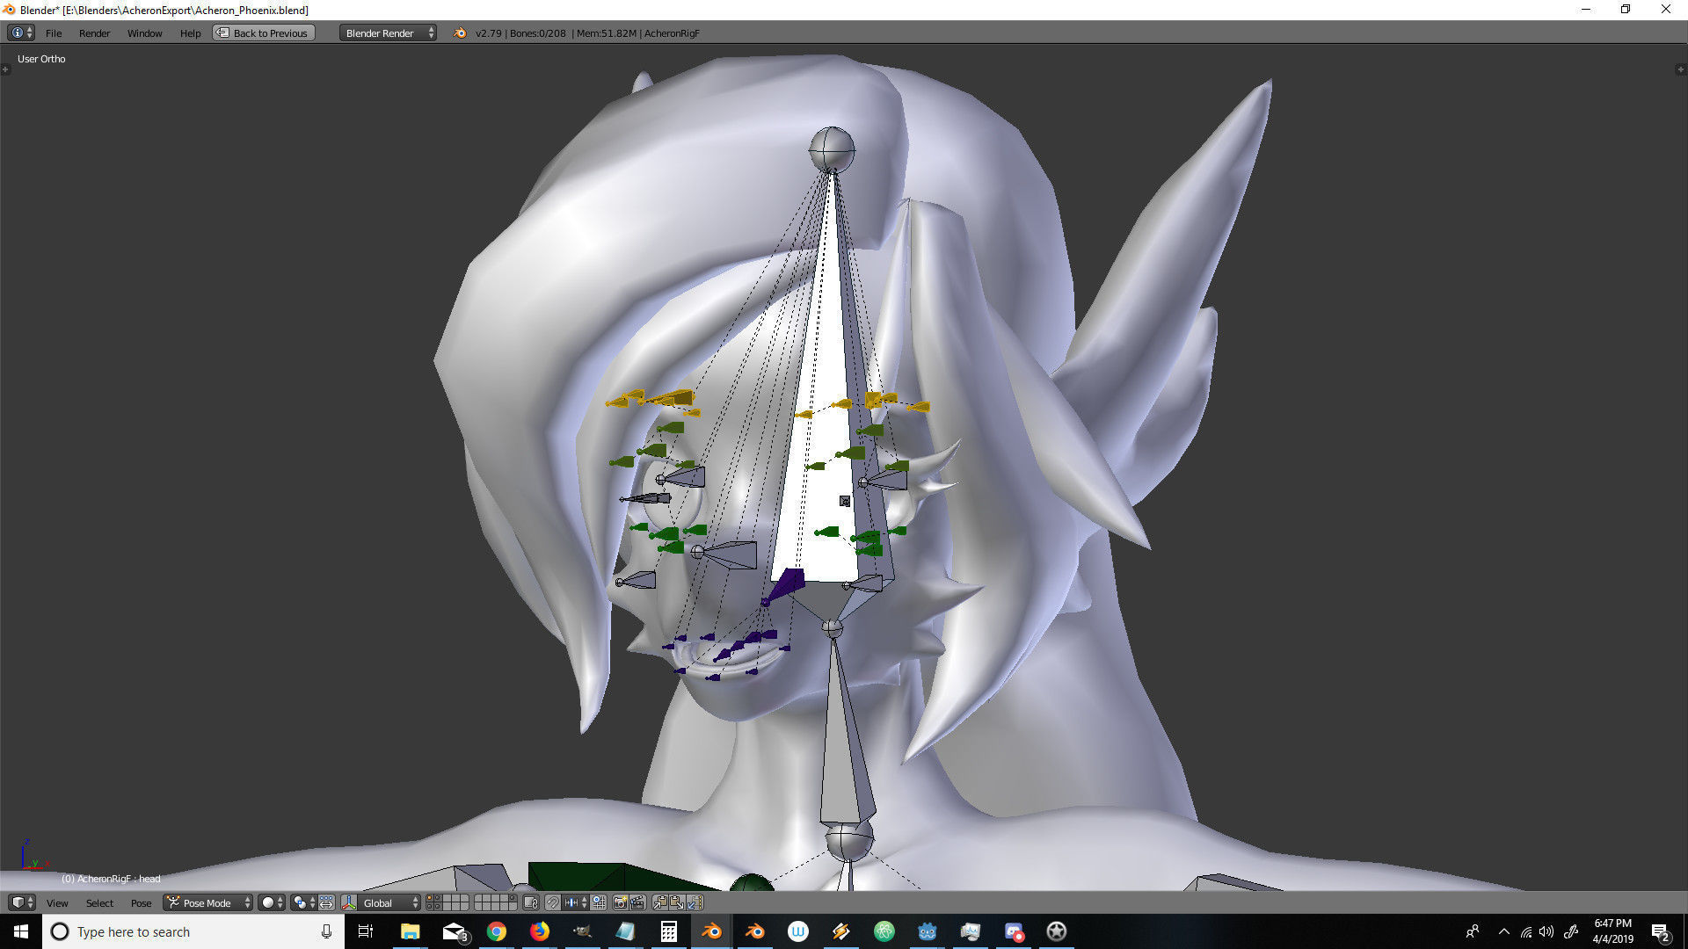Click the first armature layer box

click(x=430, y=898)
